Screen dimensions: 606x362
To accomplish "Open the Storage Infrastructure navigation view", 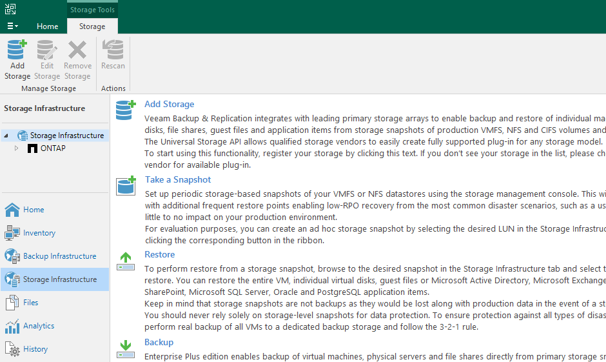I will (55, 279).
